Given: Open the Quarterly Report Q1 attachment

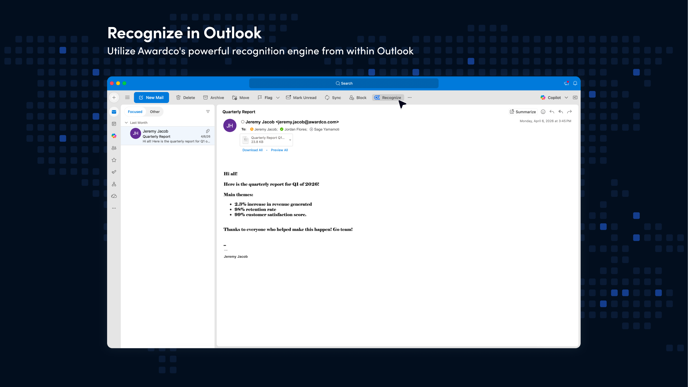Looking at the screenshot, I should (266, 140).
